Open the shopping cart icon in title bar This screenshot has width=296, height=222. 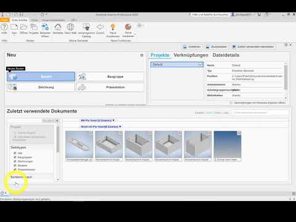point(260,14)
